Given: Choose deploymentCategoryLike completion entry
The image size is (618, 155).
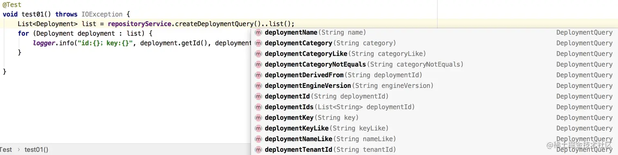Looking at the screenshot, I should [x=434, y=54].
